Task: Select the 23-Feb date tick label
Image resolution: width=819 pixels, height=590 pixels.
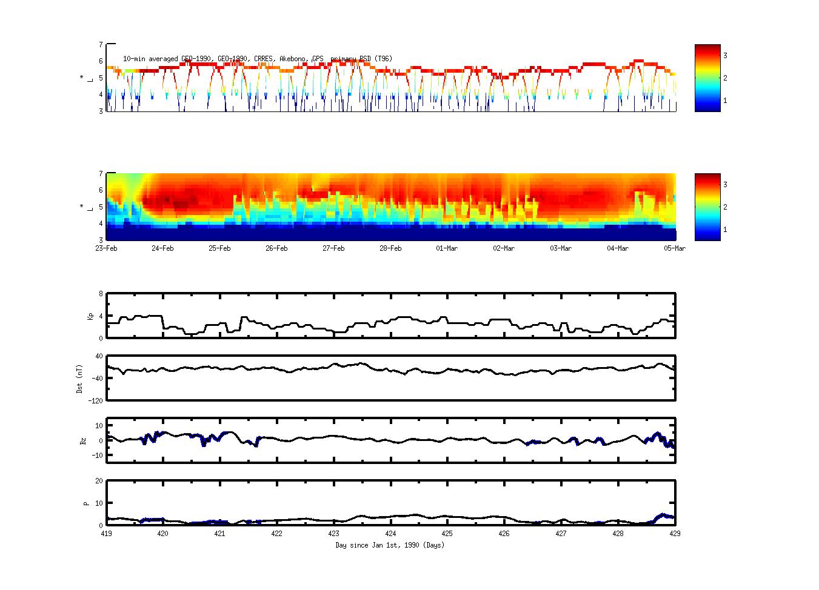Action: tap(106, 248)
